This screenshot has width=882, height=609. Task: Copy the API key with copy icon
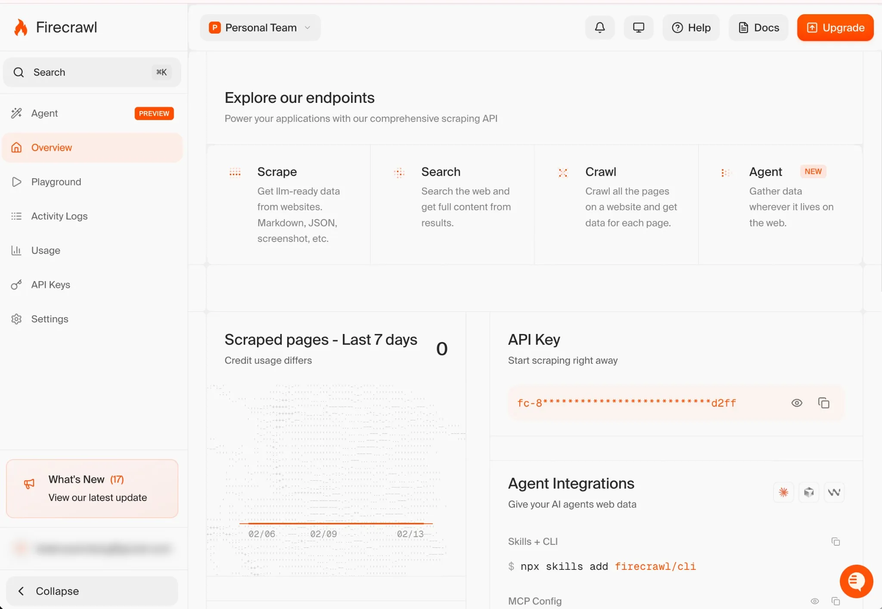[823, 403]
